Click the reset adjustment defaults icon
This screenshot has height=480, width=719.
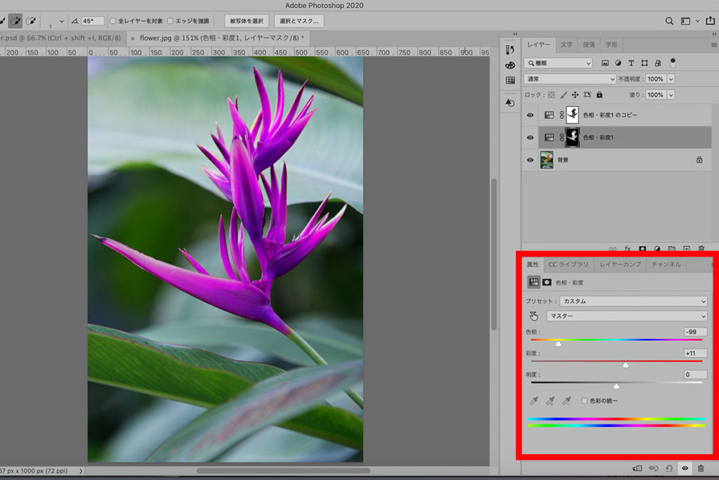click(x=669, y=468)
